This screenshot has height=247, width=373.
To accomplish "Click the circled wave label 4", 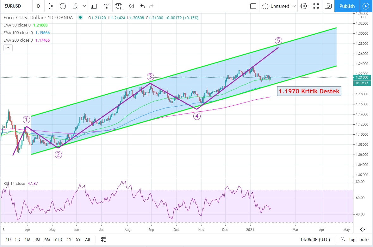I will point(197,116).
